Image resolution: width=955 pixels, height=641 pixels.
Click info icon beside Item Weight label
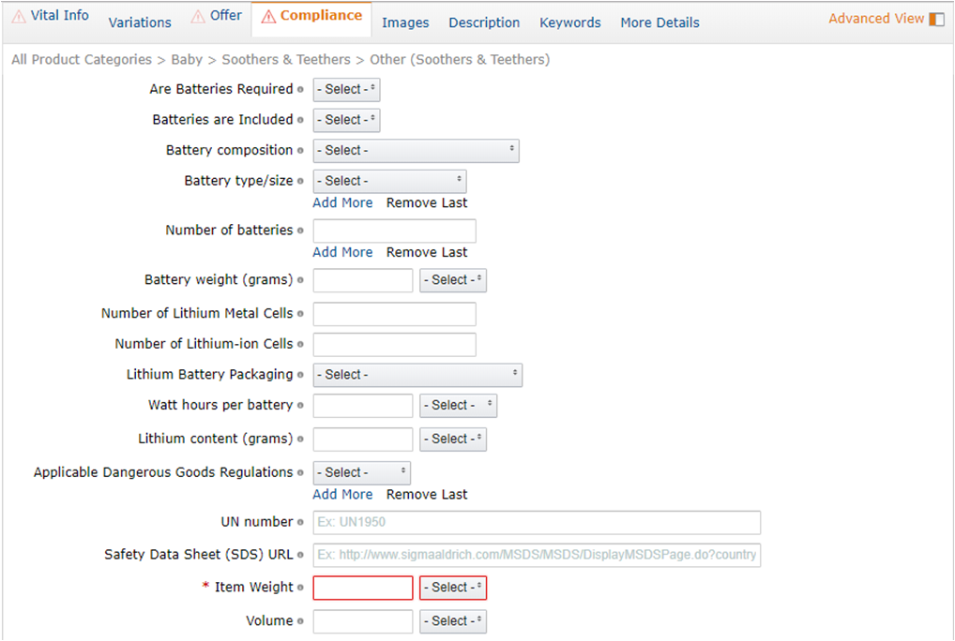[300, 588]
